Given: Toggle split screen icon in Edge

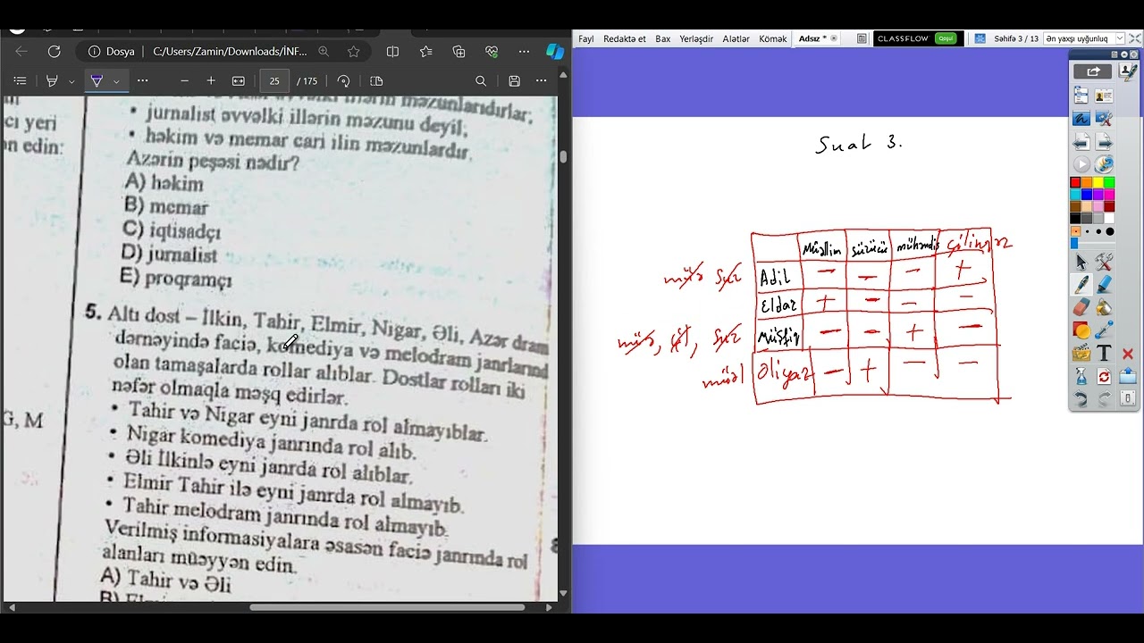Looking at the screenshot, I should [391, 52].
